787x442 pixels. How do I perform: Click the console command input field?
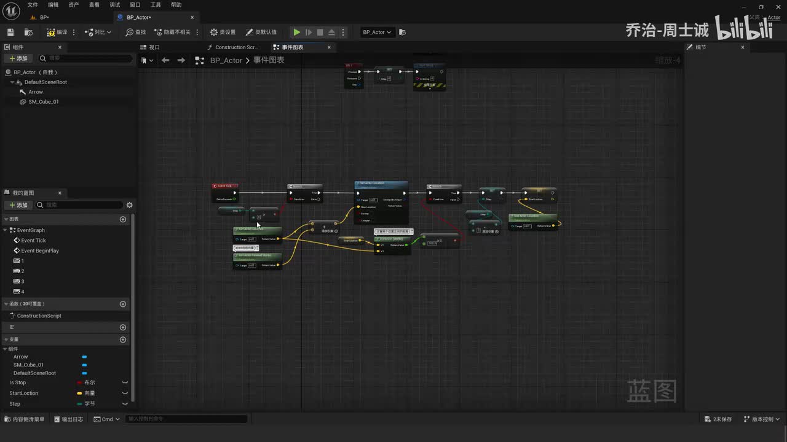[187, 419]
